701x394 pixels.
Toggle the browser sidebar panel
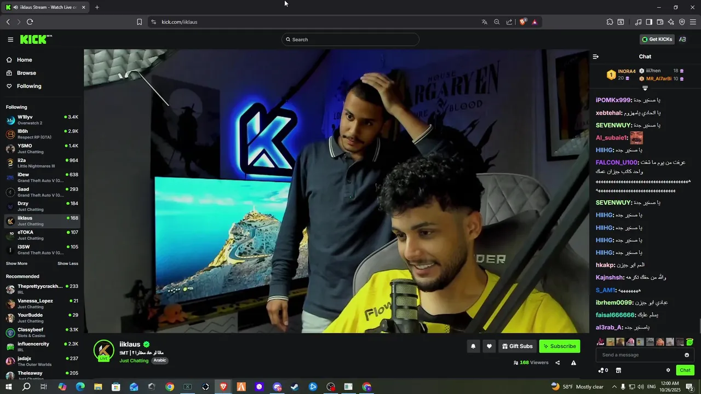tap(649, 22)
